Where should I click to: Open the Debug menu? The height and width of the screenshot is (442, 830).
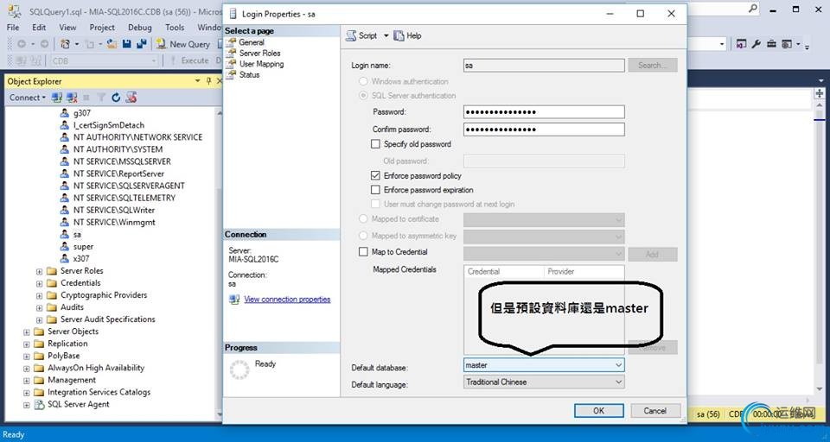click(x=140, y=28)
